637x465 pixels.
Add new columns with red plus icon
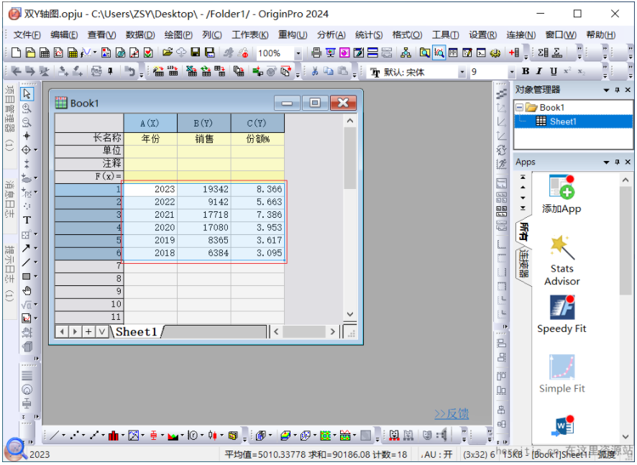(514, 52)
